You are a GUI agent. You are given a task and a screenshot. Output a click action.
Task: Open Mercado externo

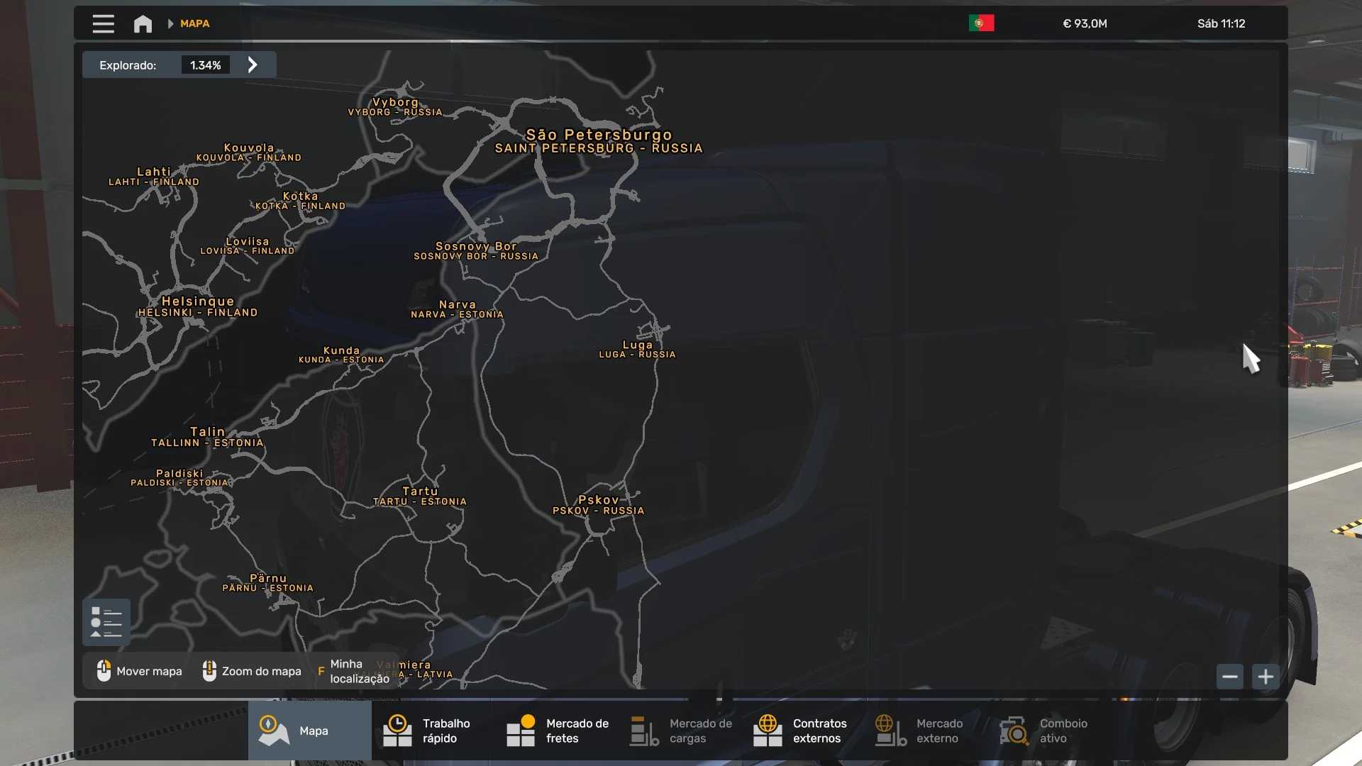click(x=926, y=731)
